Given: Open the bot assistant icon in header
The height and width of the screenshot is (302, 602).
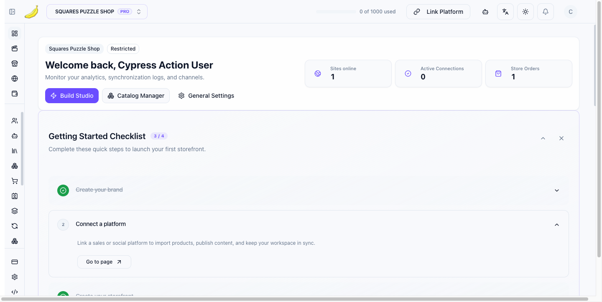Looking at the screenshot, I should coord(485,12).
